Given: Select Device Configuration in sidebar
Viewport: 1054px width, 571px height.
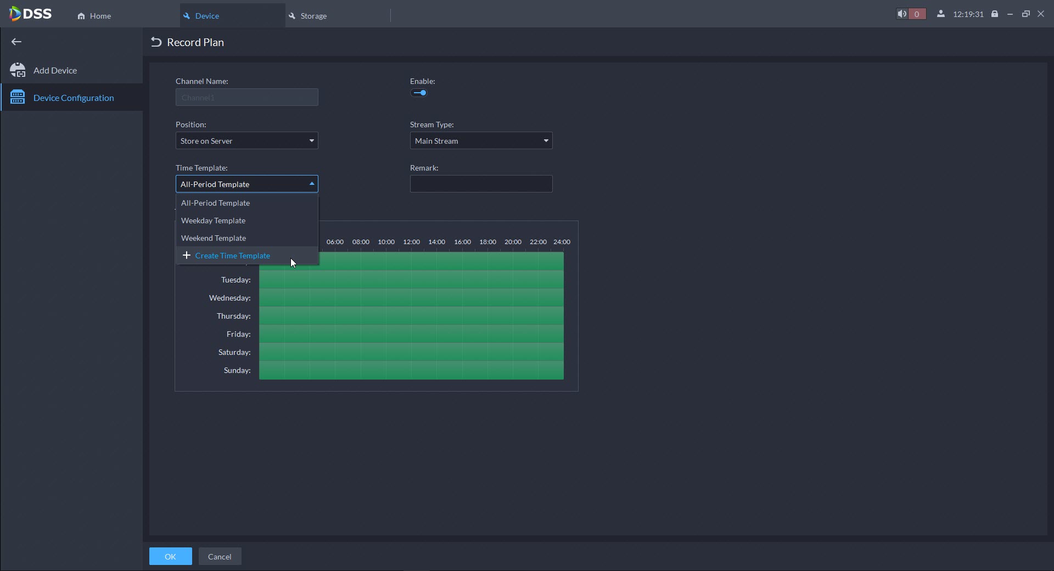Looking at the screenshot, I should coord(74,98).
